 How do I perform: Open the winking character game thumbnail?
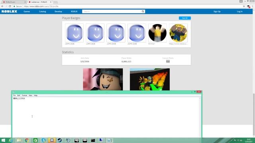tap(103, 79)
